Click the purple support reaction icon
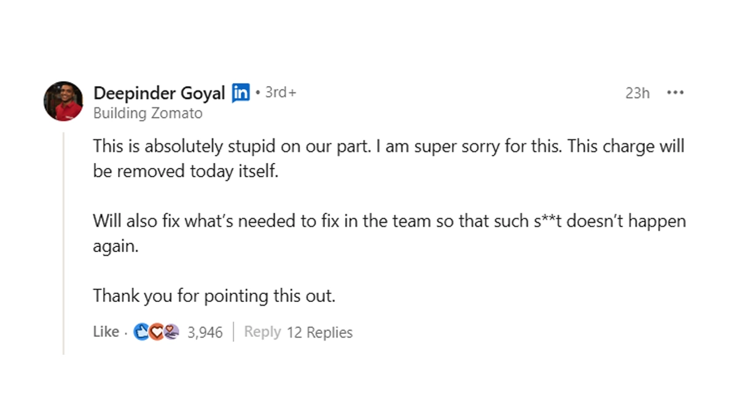The image size is (737, 415). pyautogui.click(x=171, y=332)
